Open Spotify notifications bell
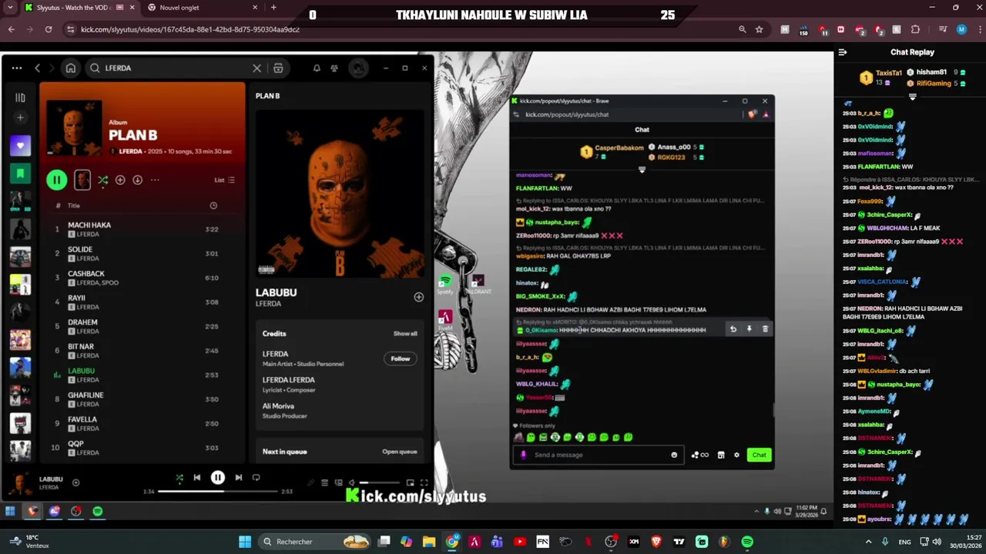Screen dimensions: 986x554 click(317, 68)
